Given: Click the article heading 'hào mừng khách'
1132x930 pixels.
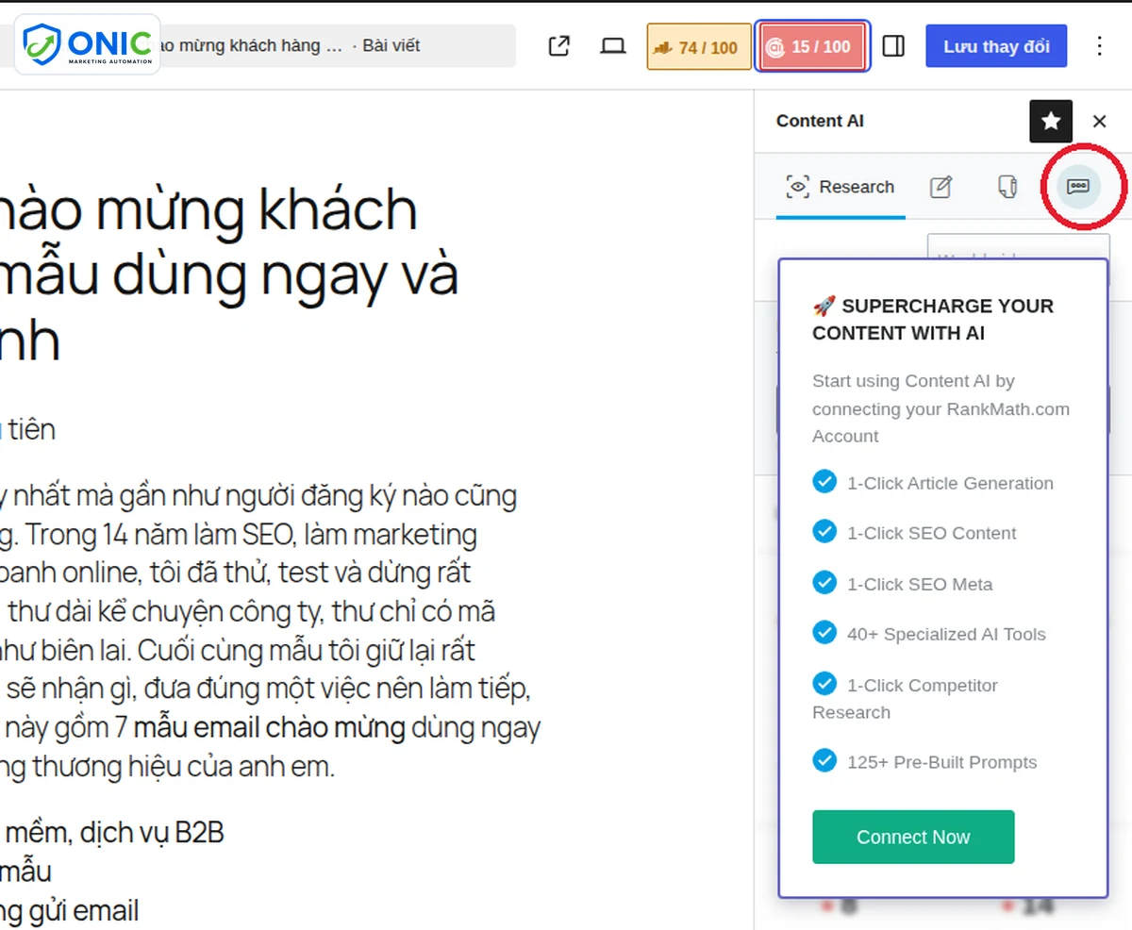Looking at the screenshot, I should click(208, 209).
